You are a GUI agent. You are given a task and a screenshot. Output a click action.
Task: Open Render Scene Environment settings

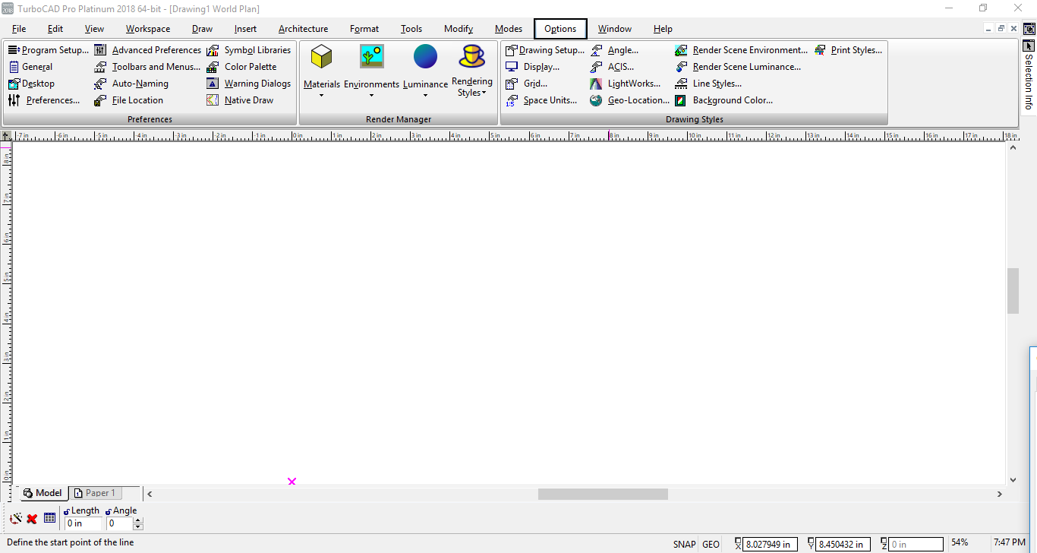tap(742, 50)
